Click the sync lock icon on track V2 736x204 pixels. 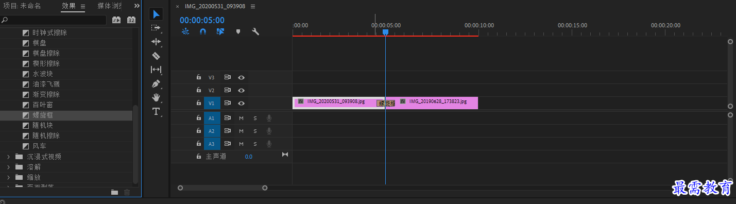click(227, 90)
